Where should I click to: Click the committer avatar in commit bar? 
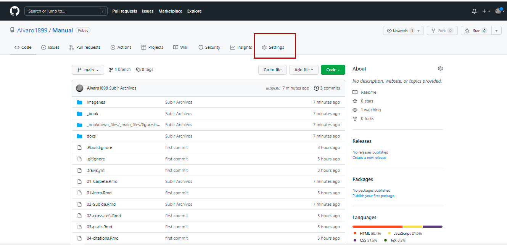[x=79, y=88]
